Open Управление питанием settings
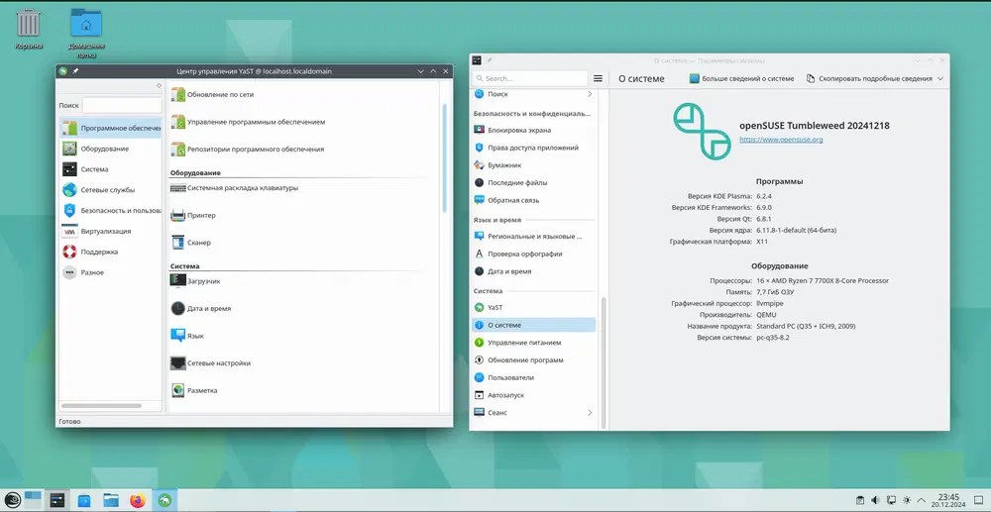This screenshot has height=512, width=991. coord(533,343)
